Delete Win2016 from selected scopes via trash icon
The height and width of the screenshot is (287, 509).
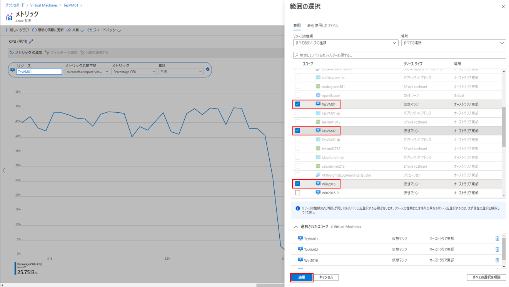tap(497, 260)
